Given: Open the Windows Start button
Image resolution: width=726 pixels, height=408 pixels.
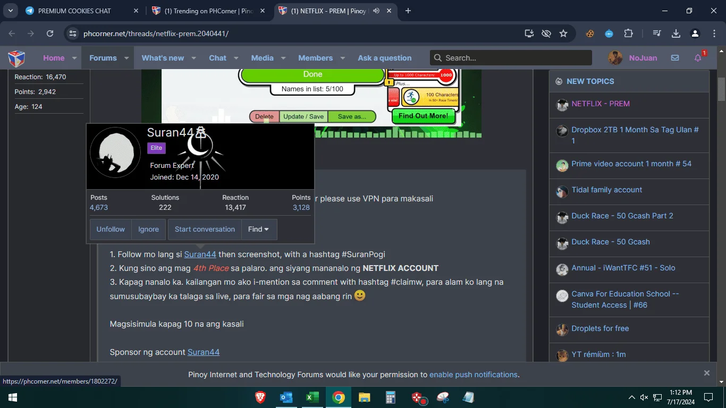Looking at the screenshot, I should click(x=13, y=397).
